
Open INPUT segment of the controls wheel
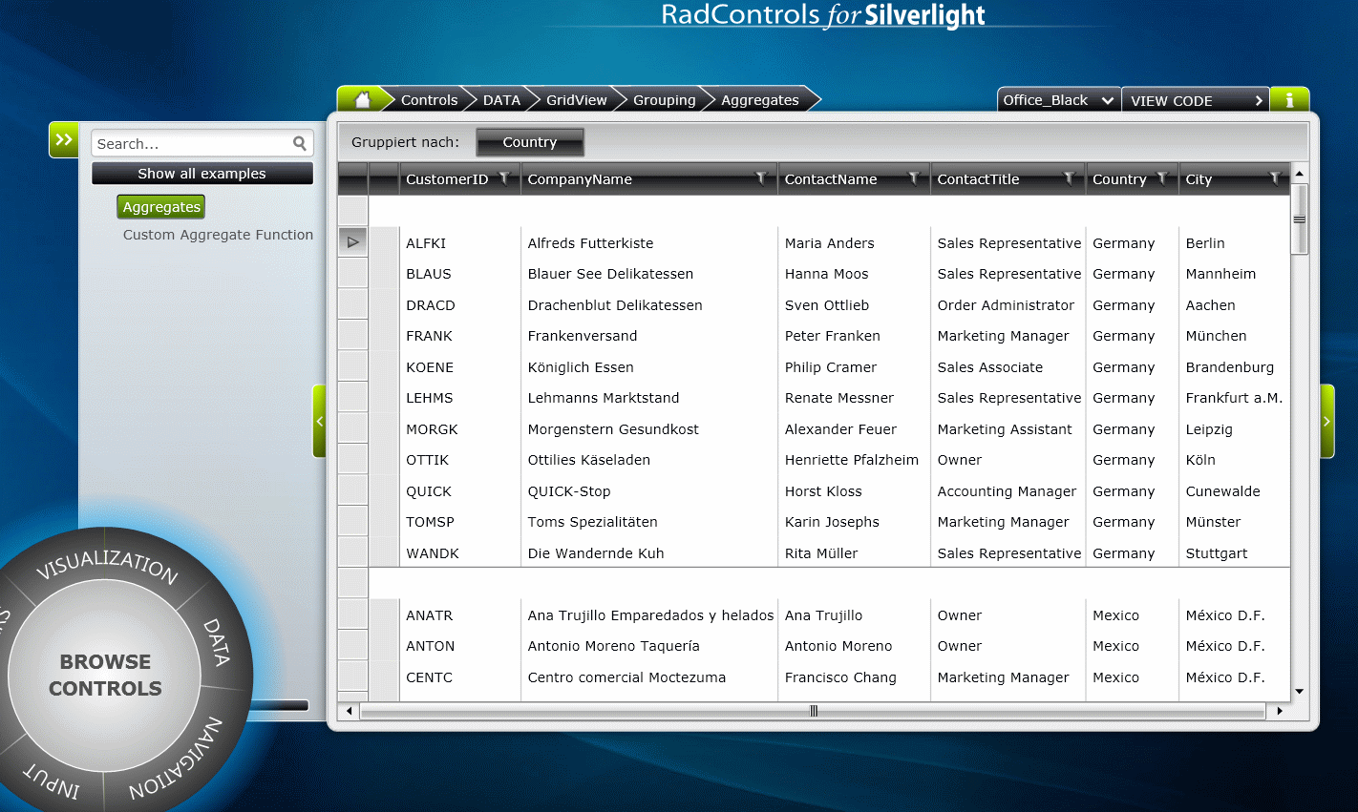tap(52, 781)
